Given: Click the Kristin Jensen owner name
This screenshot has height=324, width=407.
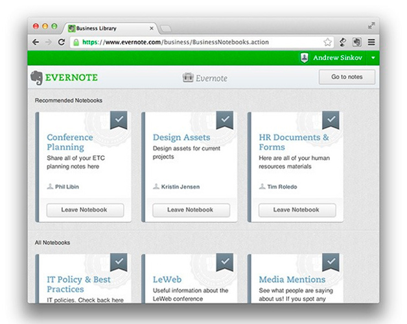Looking at the screenshot, I should coord(180,187).
